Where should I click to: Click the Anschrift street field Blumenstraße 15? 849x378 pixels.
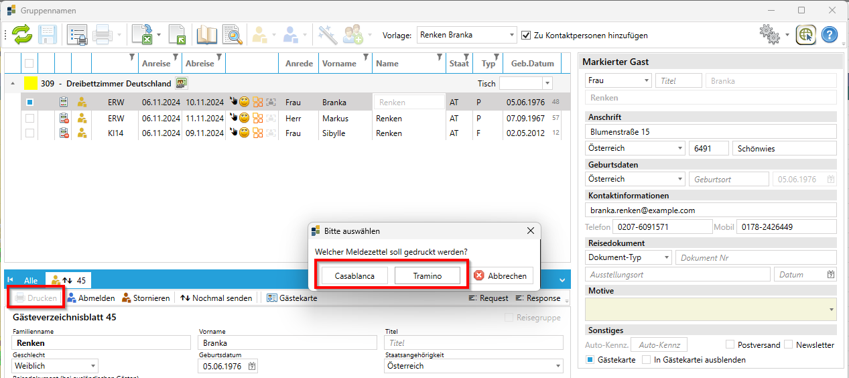711,131
